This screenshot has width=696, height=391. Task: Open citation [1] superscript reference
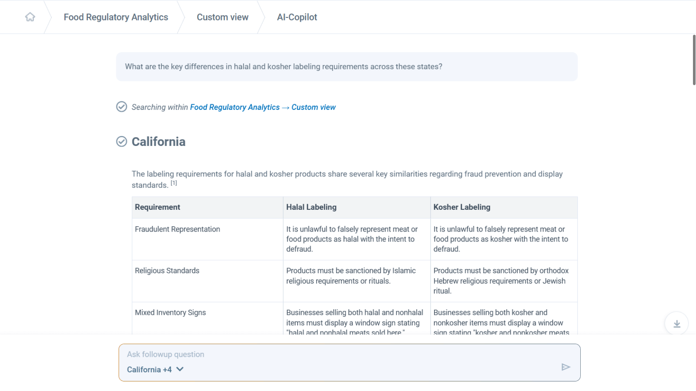[x=174, y=183]
